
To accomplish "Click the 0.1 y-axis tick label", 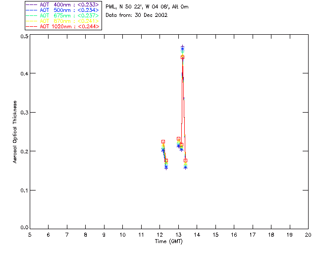I will point(24,190).
